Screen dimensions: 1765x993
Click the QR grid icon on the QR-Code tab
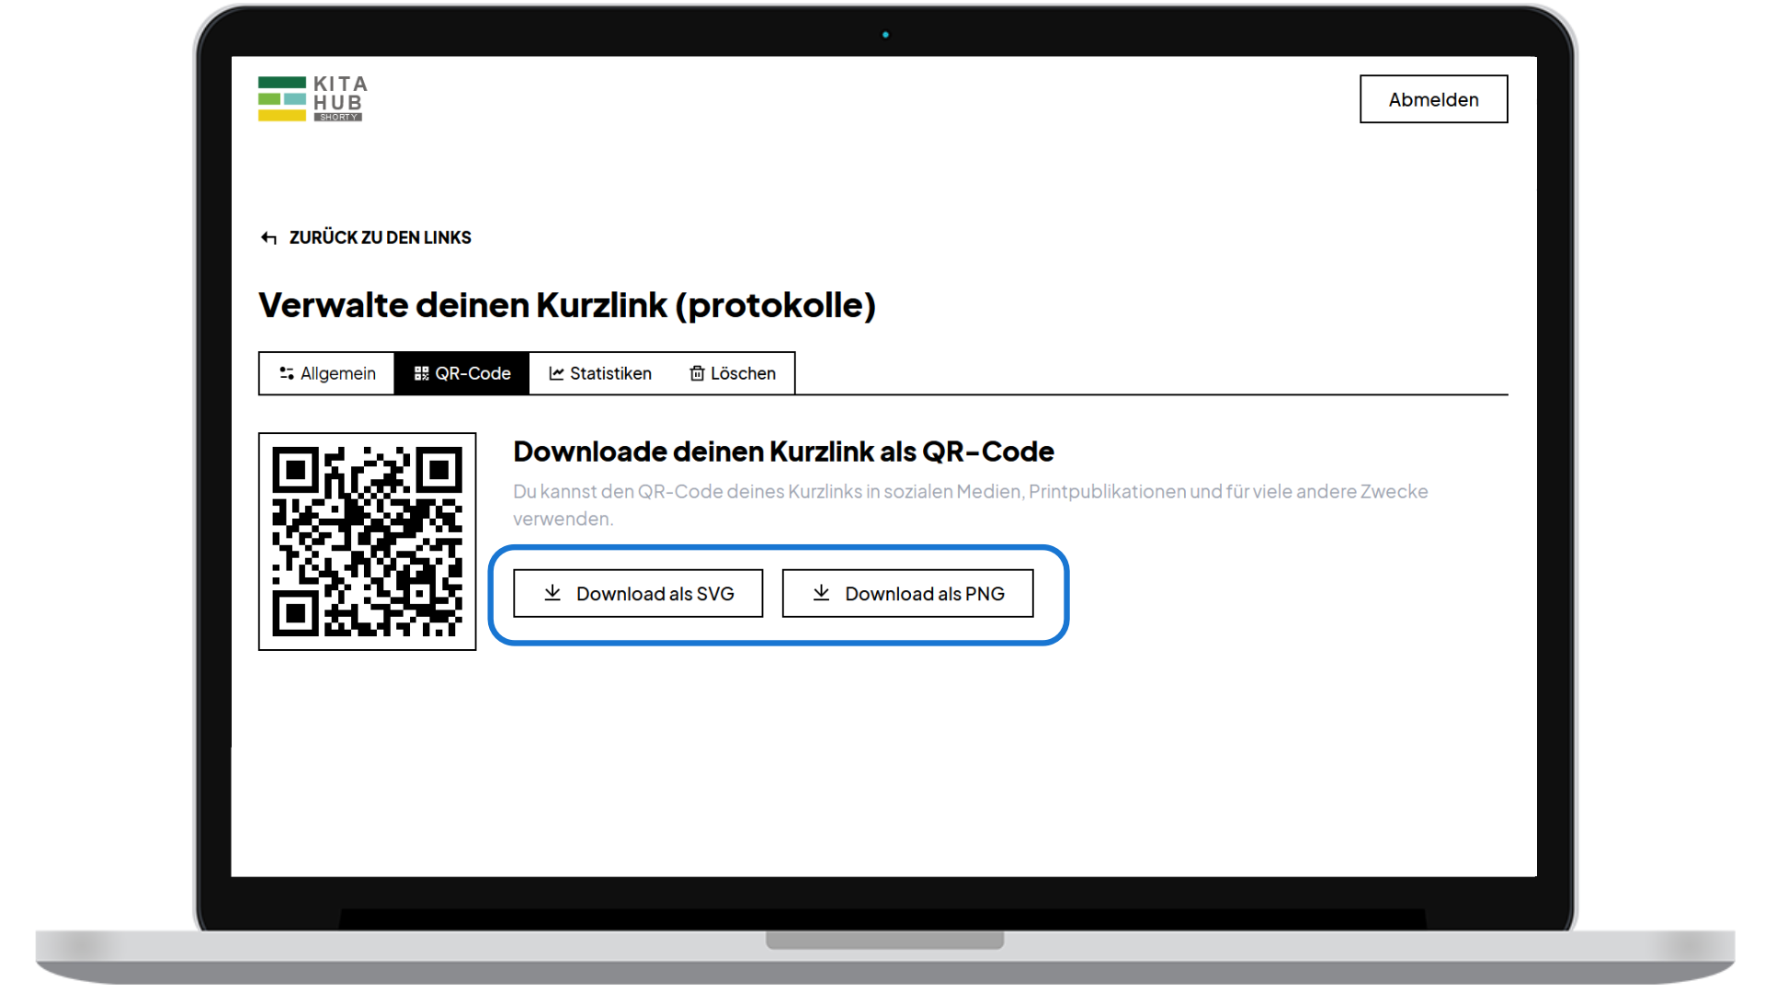tap(422, 373)
